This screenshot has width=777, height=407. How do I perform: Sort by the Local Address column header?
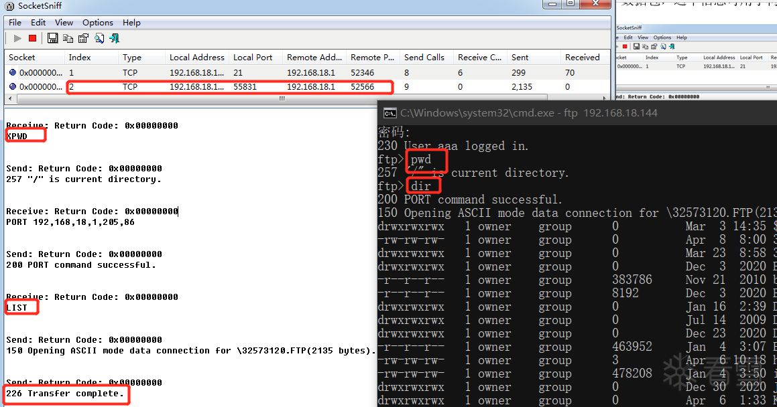coord(197,58)
